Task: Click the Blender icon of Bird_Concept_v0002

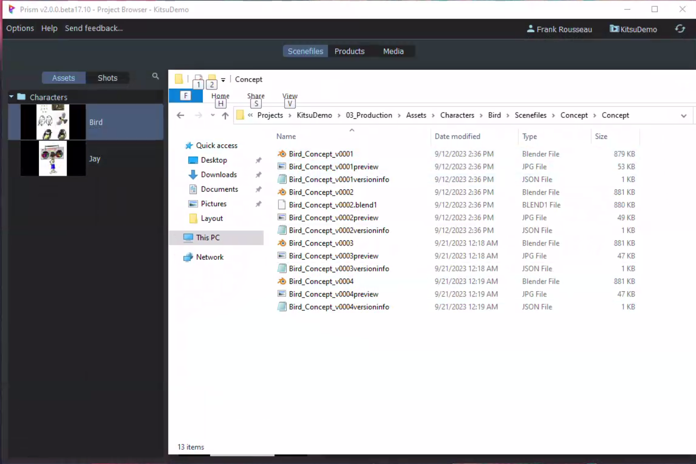Action: [x=282, y=192]
